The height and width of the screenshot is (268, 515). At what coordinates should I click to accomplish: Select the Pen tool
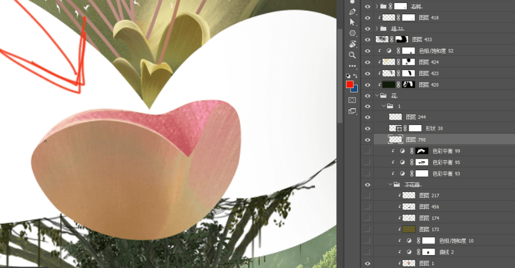(352, 12)
